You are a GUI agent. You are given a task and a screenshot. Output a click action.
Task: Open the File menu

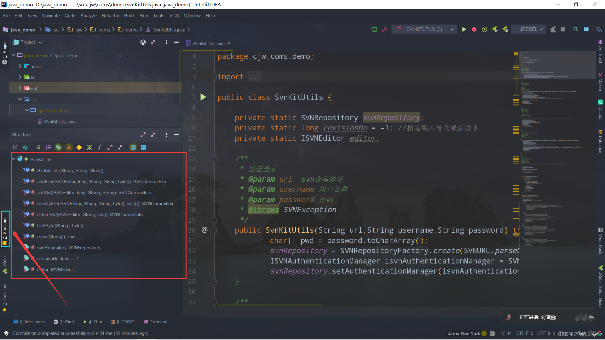[6, 16]
